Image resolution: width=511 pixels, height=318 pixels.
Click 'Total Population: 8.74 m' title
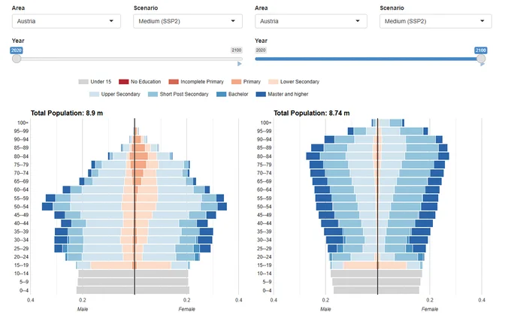(x=312, y=114)
